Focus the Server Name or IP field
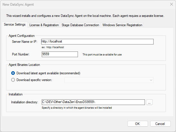This screenshot has width=176, height=132. click(97, 42)
